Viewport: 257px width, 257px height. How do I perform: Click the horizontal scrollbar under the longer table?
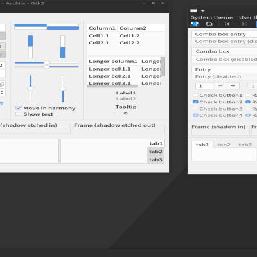(x=112, y=86)
